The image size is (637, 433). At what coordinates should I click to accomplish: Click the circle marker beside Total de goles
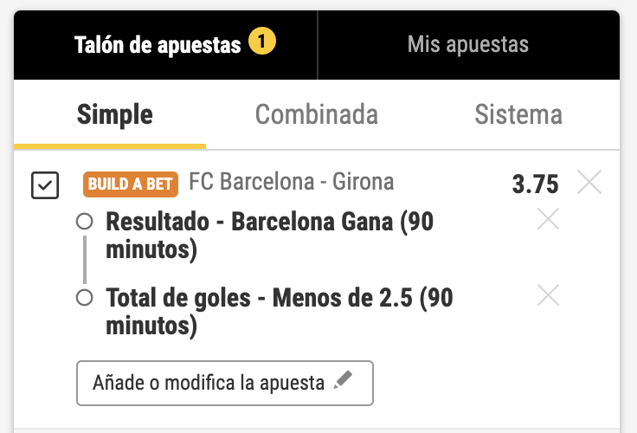84,299
